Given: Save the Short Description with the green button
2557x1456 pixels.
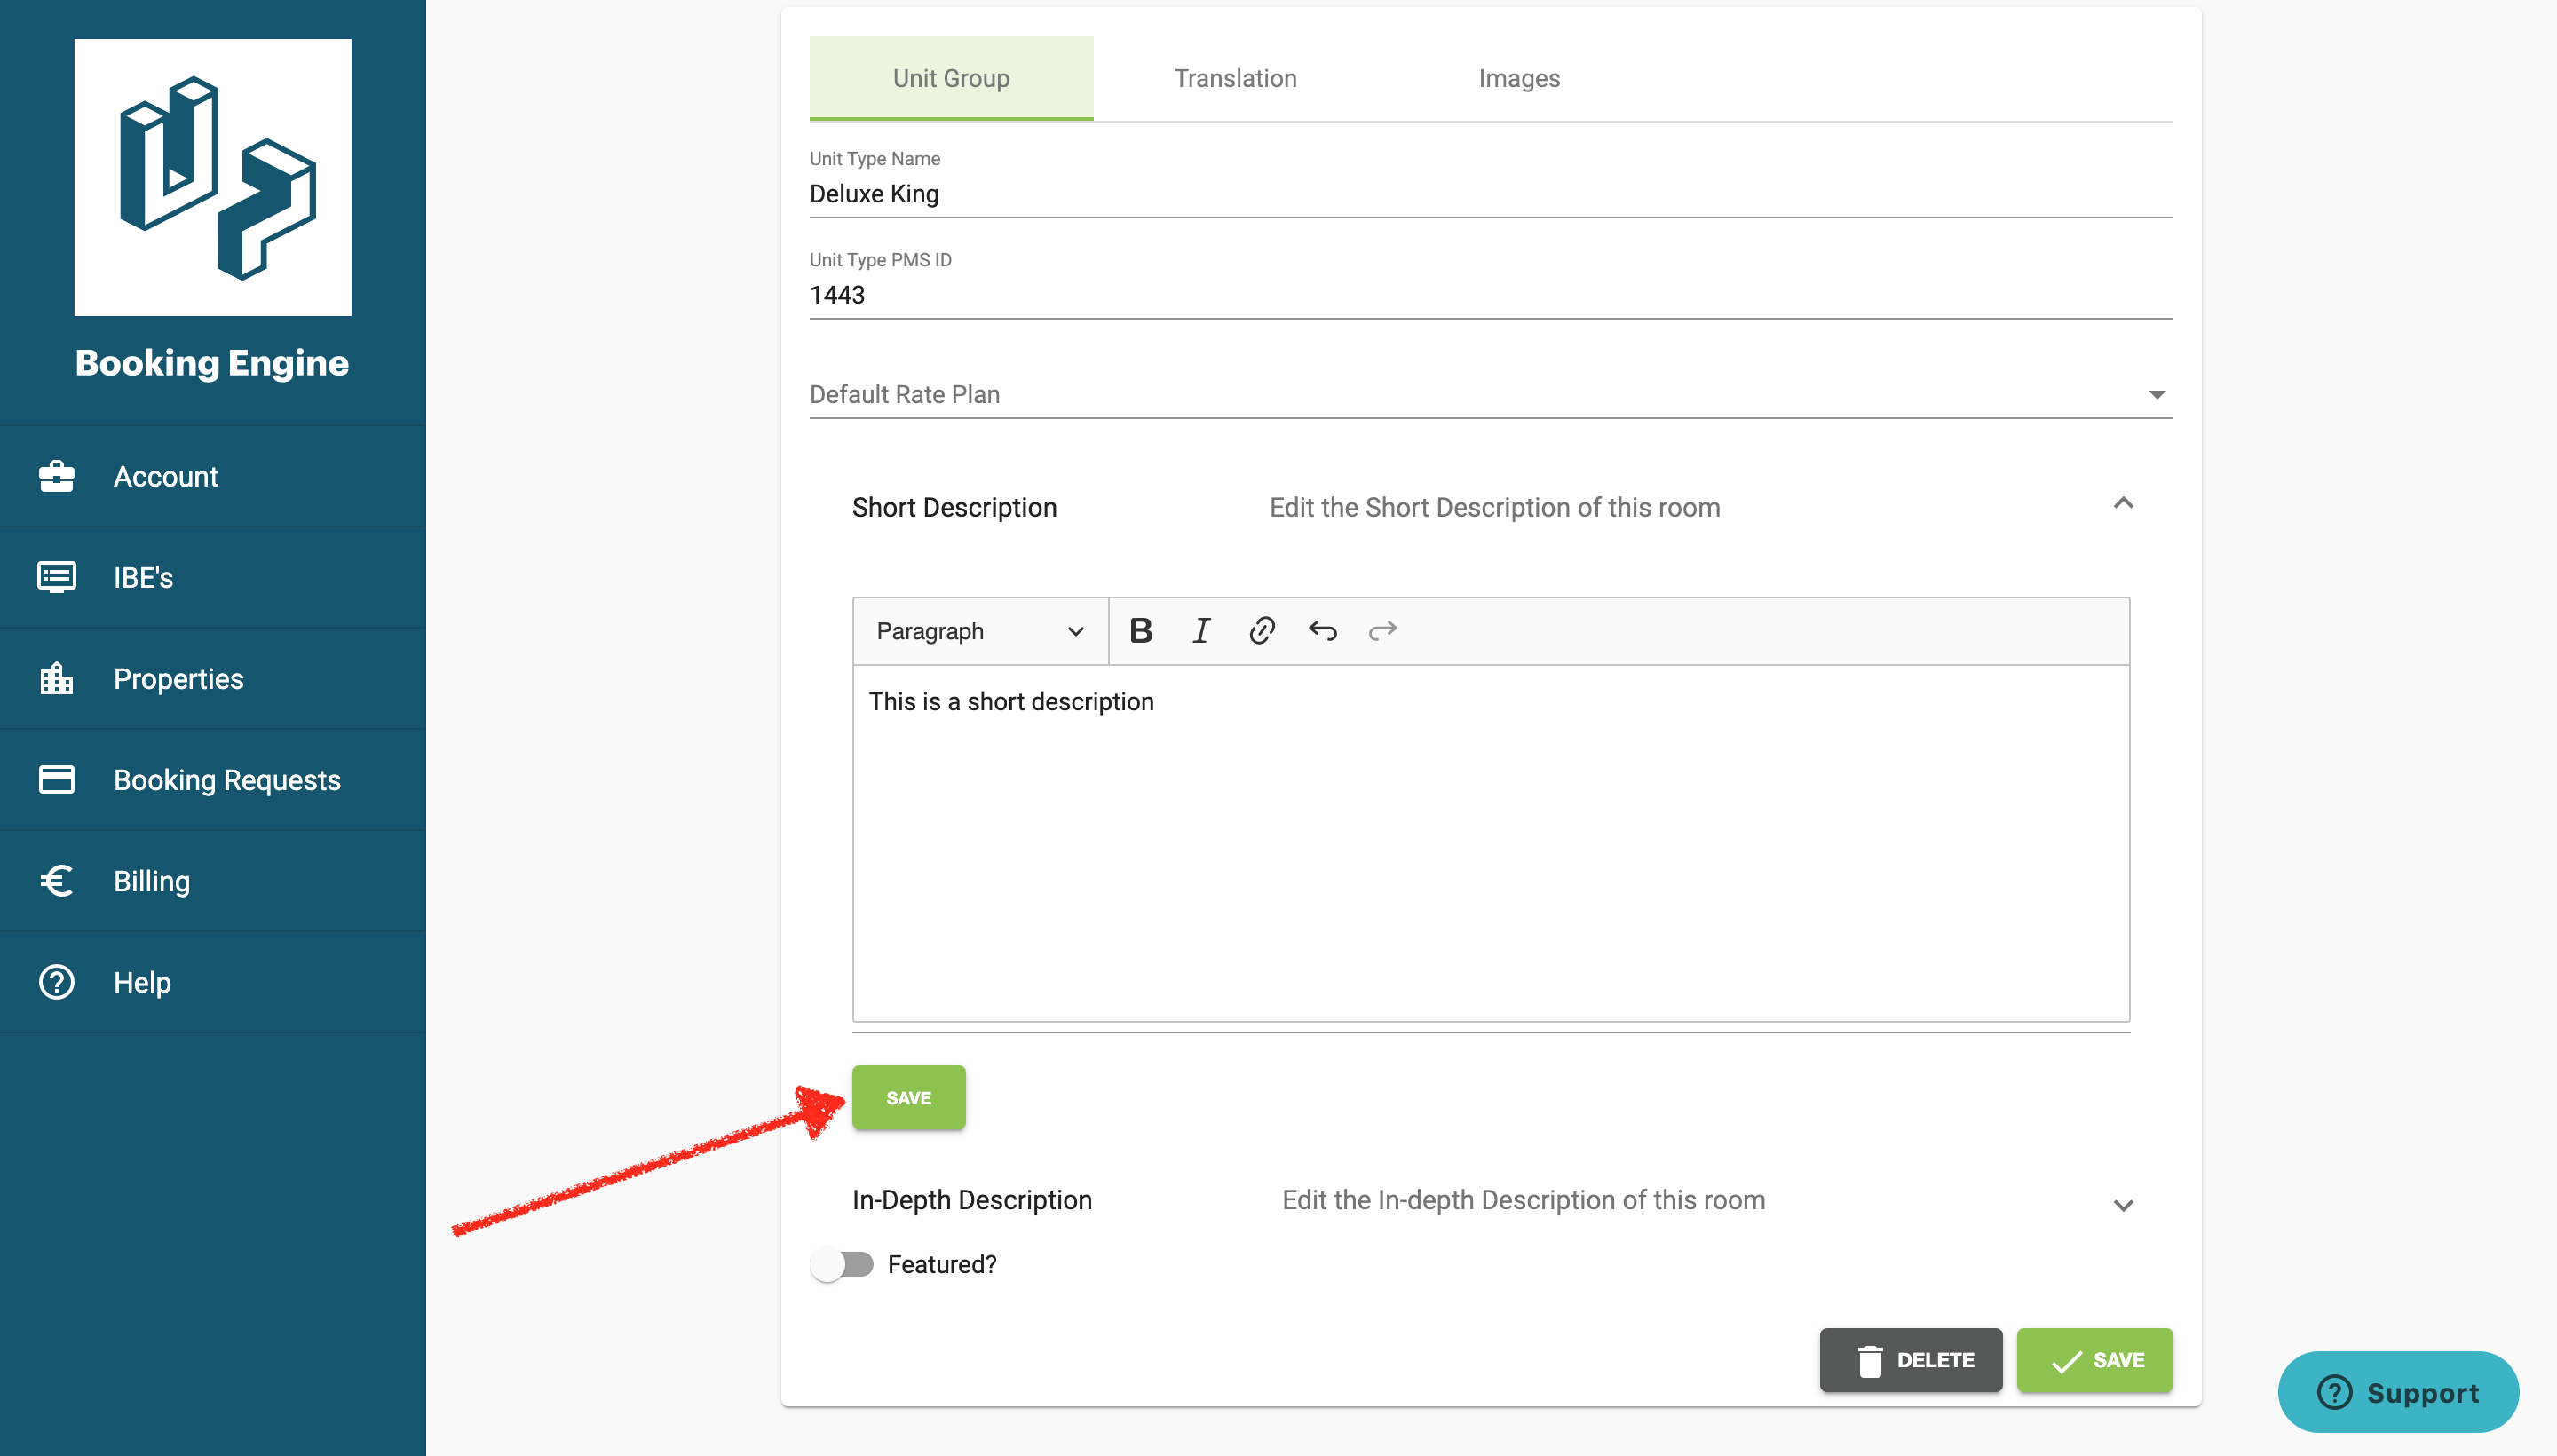Looking at the screenshot, I should click(x=908, y=1097).
